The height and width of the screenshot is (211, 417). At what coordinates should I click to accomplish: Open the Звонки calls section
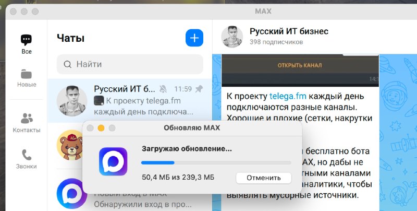pos(26,159)
